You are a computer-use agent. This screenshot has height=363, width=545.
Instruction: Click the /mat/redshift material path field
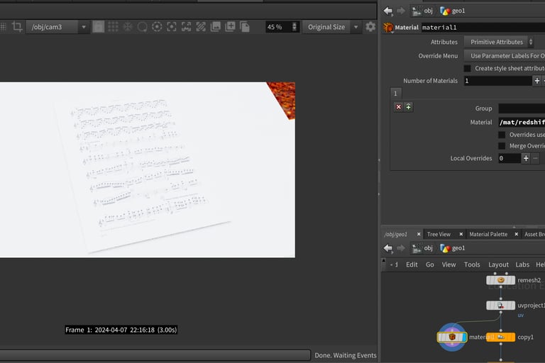click(x=522, y=122)
